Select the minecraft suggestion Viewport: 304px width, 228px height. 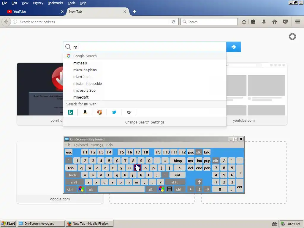pyautogui.click(x=145, y=97)
